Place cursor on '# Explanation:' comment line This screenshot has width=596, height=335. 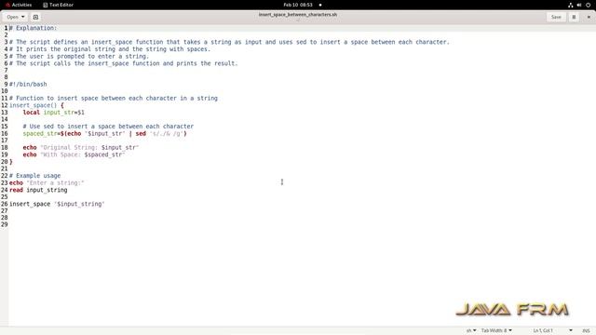pyautogui.click(x=34, y=28)
